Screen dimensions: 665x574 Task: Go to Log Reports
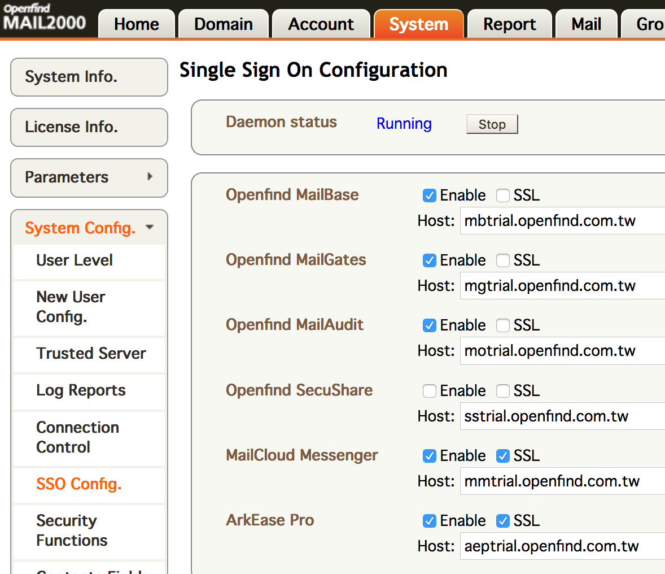pos(81,390)
